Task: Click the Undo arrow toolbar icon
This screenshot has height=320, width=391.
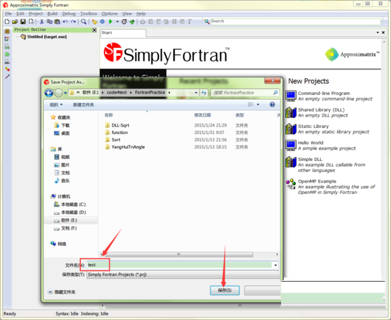Action: click(65, 22)
